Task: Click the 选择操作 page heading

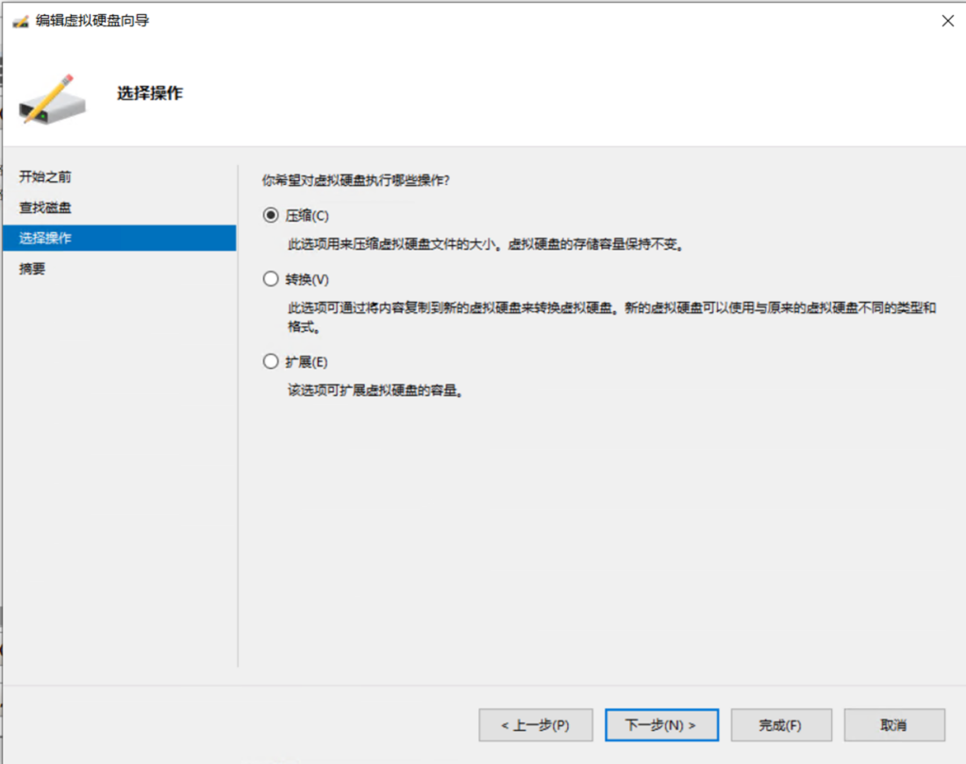Action: (x=150, y=93)
